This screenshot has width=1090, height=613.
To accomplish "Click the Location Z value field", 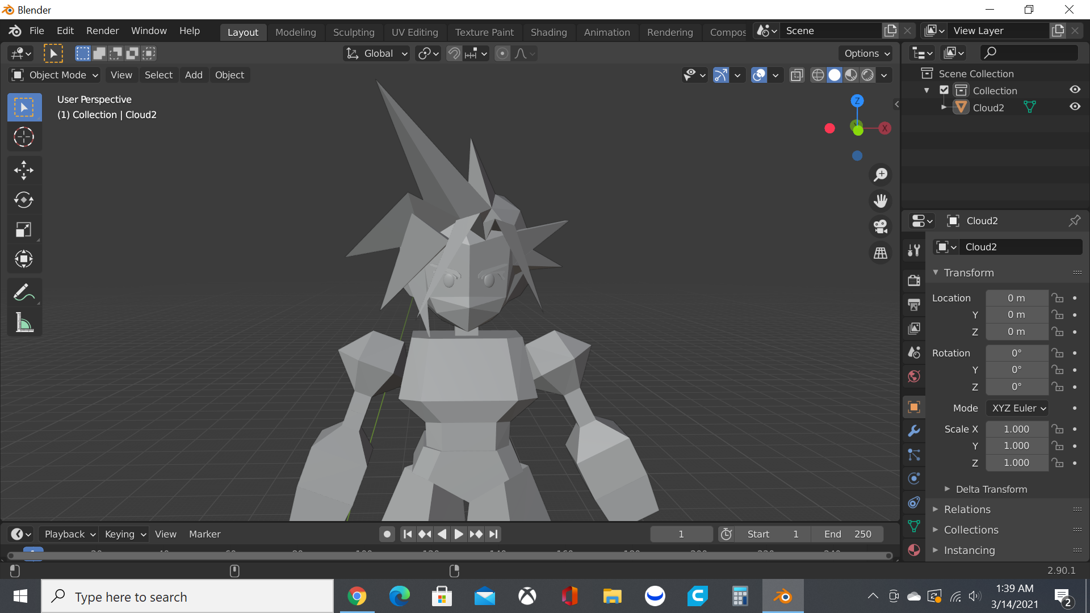I will click(1017, 331).
